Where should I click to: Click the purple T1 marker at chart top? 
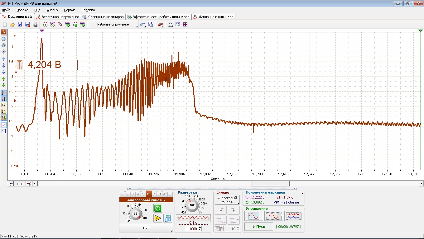42,30
